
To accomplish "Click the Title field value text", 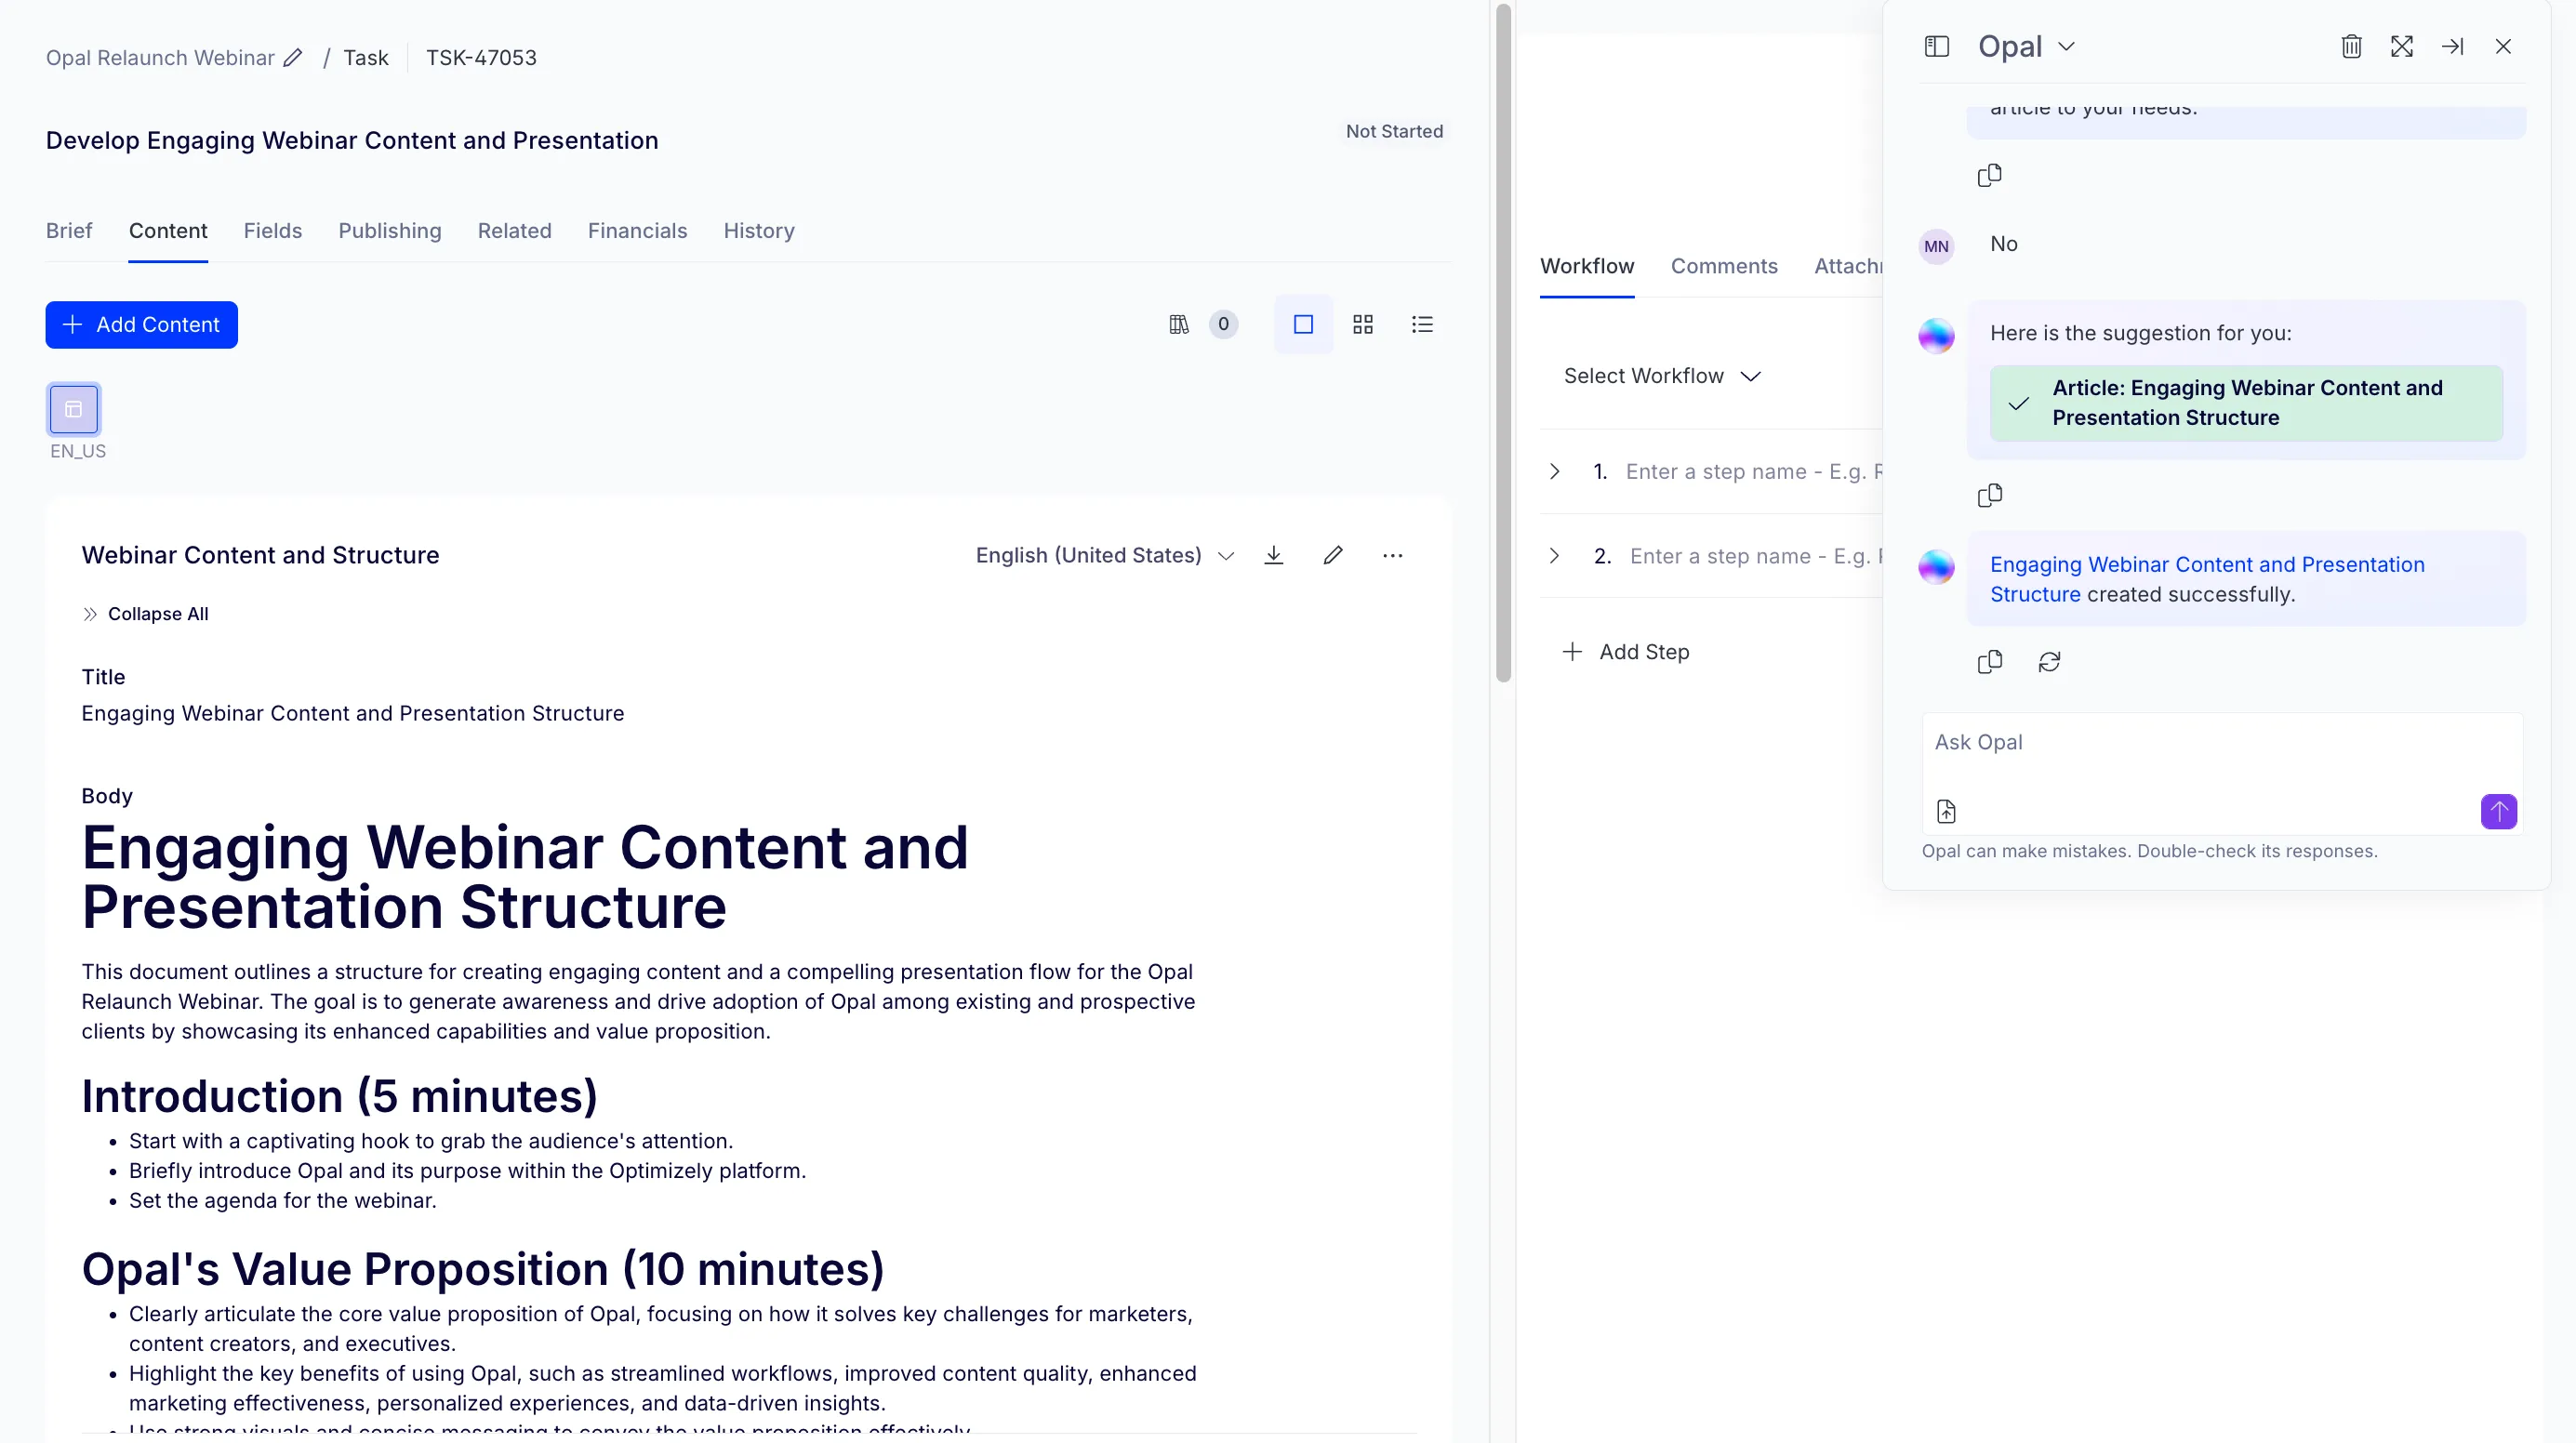I will click(353, 713).
